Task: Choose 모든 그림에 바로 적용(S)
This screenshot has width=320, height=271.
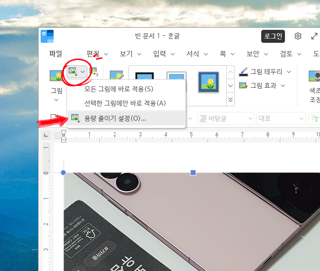Action: pyautogui.click(x=126, y=89)
